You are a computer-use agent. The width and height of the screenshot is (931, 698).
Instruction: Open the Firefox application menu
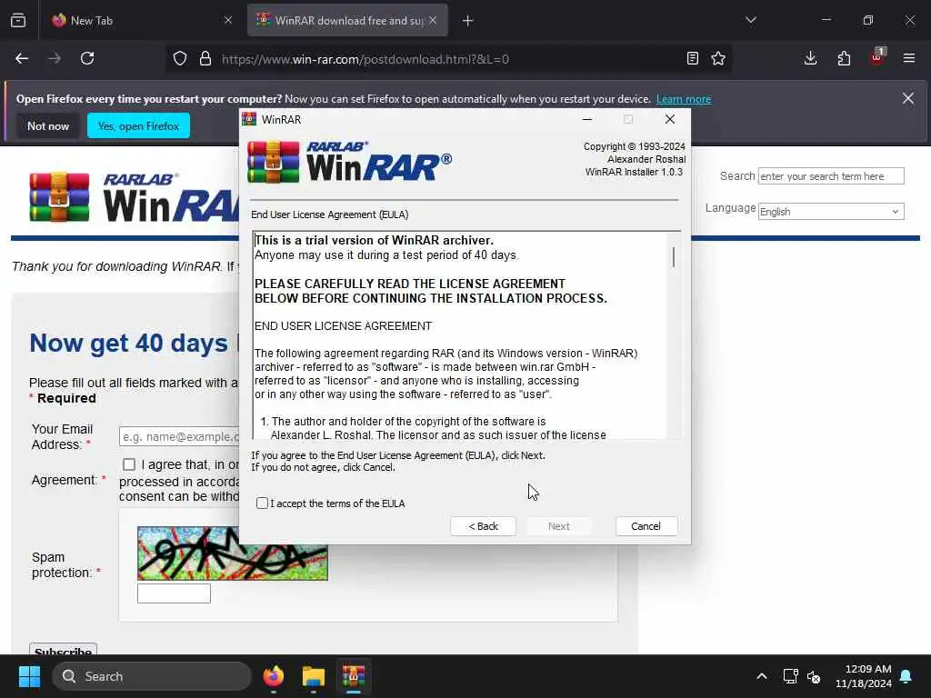909,58
